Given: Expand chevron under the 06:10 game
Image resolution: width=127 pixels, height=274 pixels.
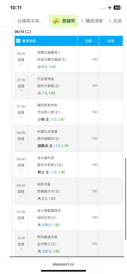Looking at the screenshot, I should click(x=21, y=64).
